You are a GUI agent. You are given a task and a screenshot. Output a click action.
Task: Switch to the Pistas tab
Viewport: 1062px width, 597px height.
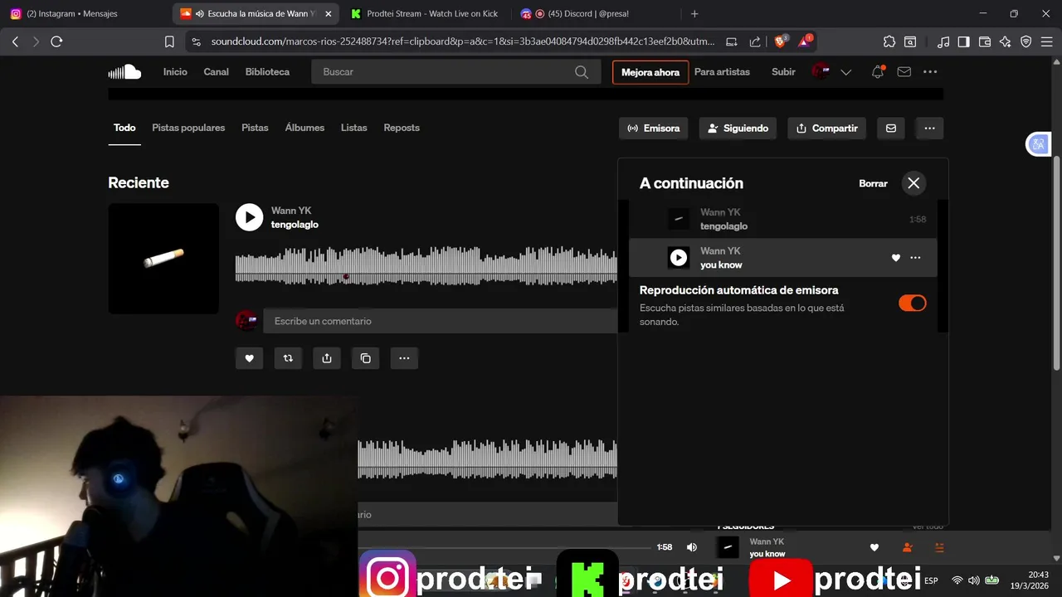[255, 128]
